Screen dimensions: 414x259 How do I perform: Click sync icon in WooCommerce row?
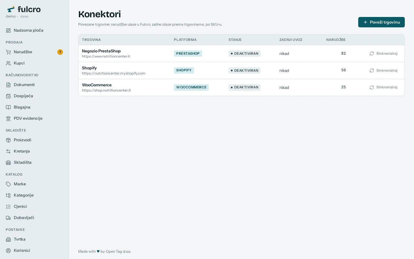(x=372, y=87)
